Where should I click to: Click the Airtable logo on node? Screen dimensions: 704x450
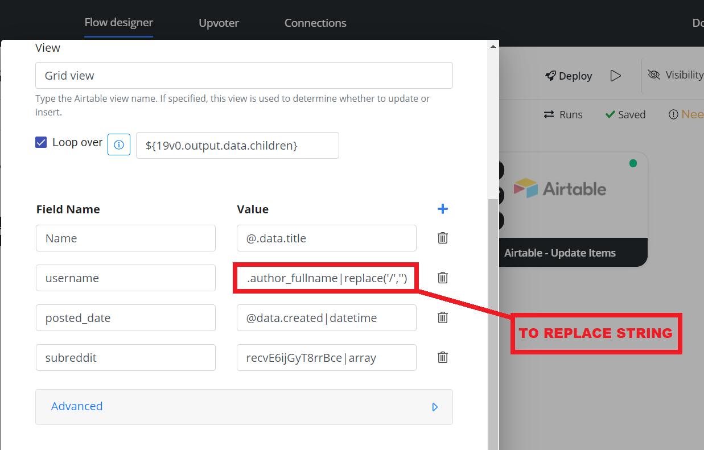pos(560,188)
